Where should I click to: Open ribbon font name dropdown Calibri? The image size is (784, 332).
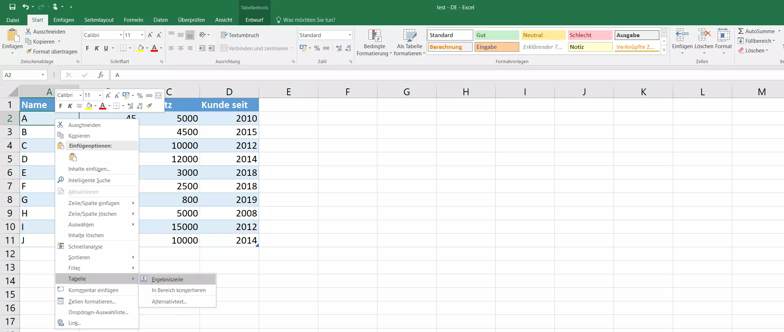(121, 35)
